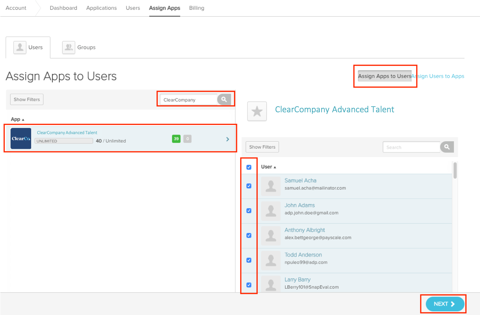Uncheck Samuel Acha's checkbox
This screenshot has height=315, width=480.
[x=249, y=186]
